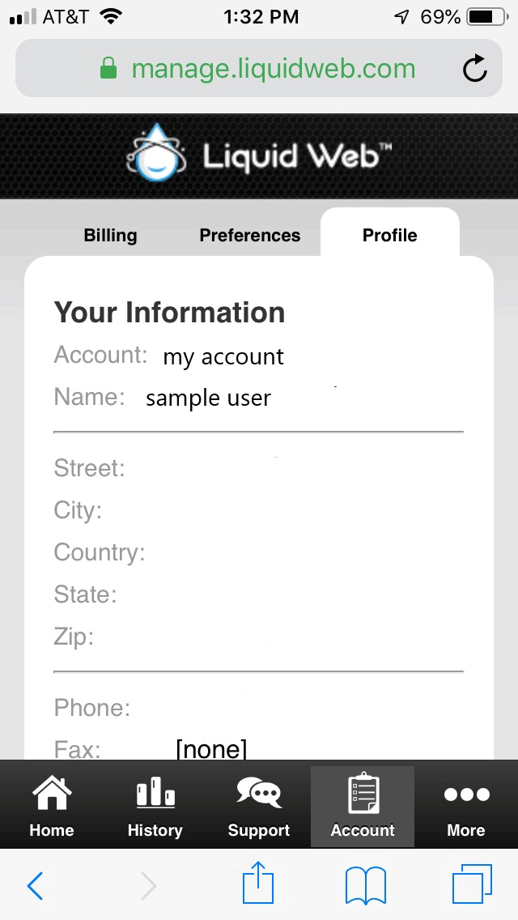Open the History section
518x920 pixels.
point(155,806)
